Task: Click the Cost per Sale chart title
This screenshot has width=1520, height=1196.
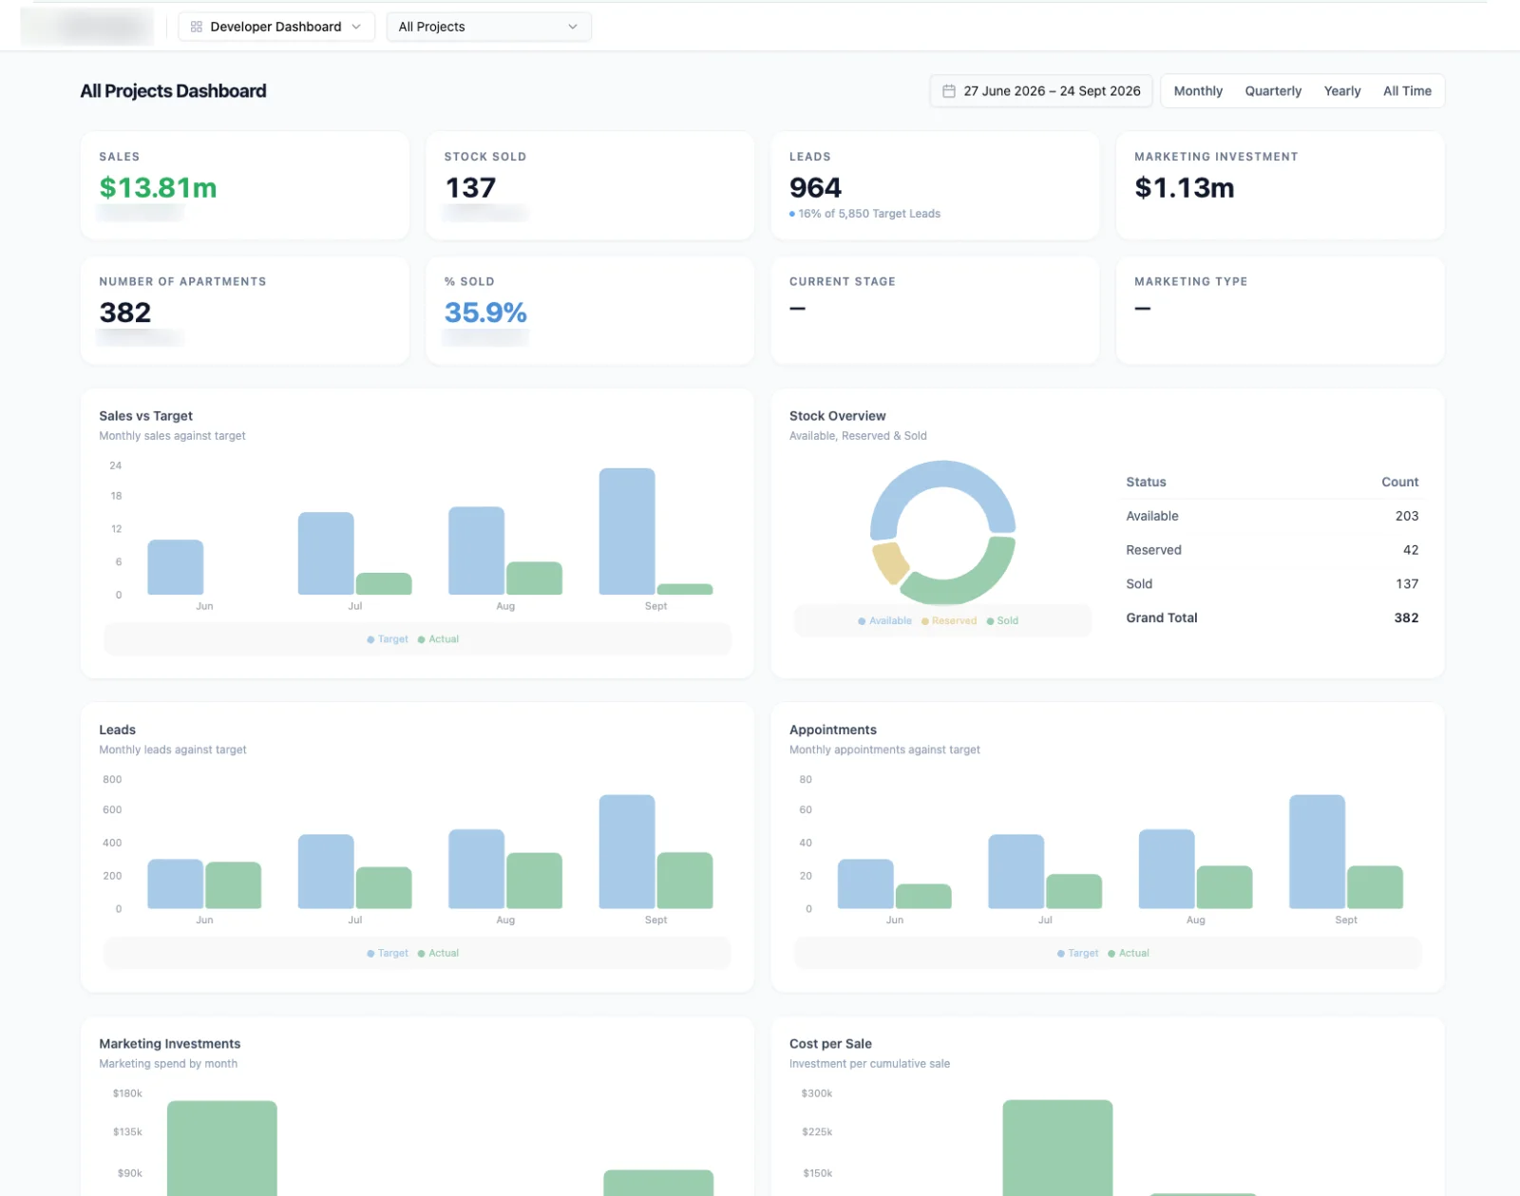Action: [x=830, y=1044]
